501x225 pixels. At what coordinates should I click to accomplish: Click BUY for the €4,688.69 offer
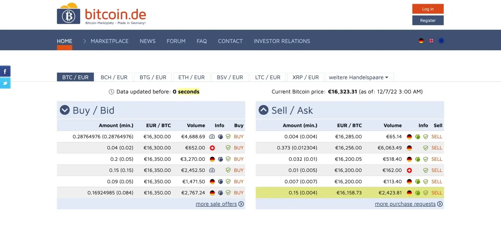(x=239, y=137)
